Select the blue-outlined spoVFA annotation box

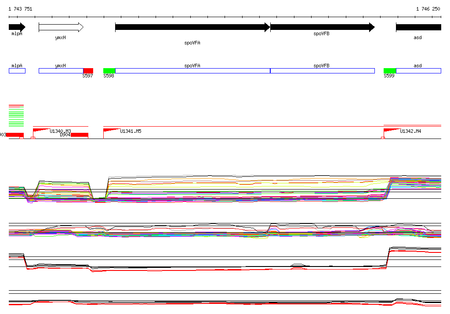(x=192, y=71)
